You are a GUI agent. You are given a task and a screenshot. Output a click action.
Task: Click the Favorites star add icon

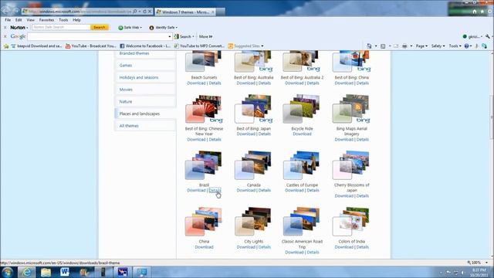(x=6, y=46)
